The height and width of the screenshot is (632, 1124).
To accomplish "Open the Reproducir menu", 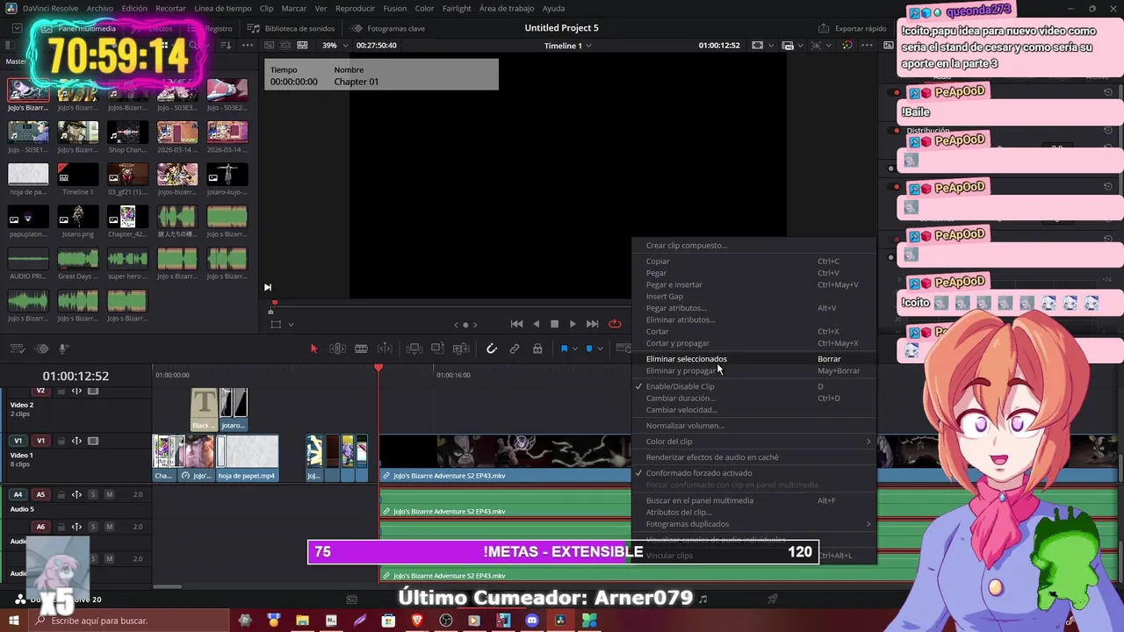I will pyautogui.click(x=355, y=8).
